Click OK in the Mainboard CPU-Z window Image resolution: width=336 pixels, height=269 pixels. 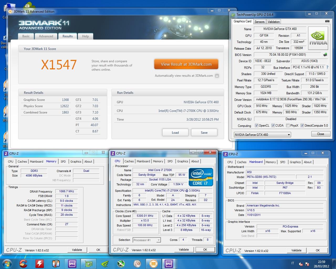(318, 250)
